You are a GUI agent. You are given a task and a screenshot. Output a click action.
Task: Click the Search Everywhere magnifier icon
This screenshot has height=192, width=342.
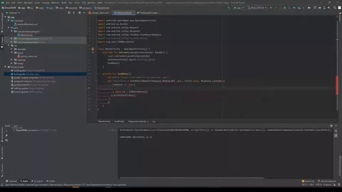[x=335, y=8]
